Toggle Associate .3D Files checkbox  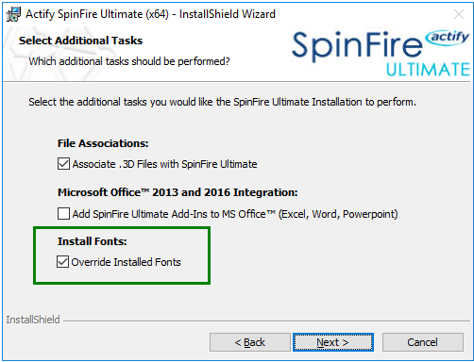pyautogui.click(x=63, y=164)
